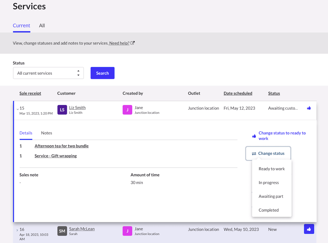328x243 pixels.
Task: Open external link icon beside Need help
Action: coord(133,43)
